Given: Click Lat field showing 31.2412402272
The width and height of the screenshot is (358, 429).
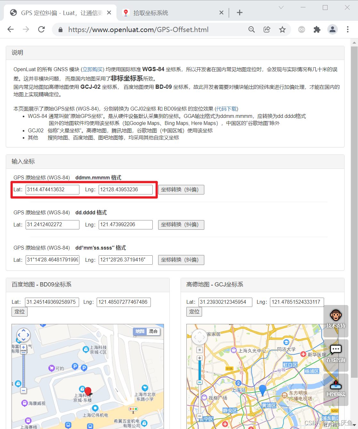Looking at the screenshot, I should 53,225.
